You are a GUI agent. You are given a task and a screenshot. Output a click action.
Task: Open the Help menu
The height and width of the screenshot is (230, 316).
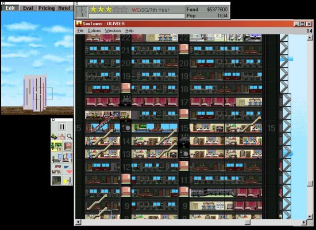tap(129, 31)
